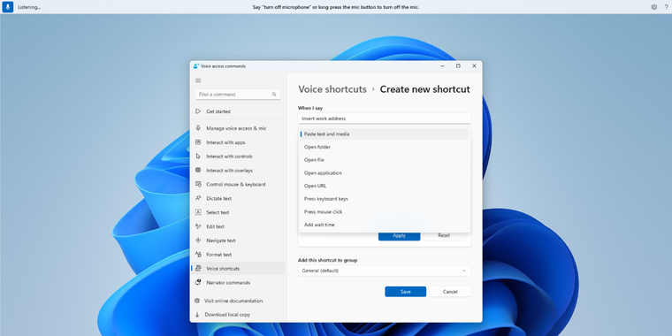
Task: Click the microphone button in voice access bar
Action: point(7,7)
